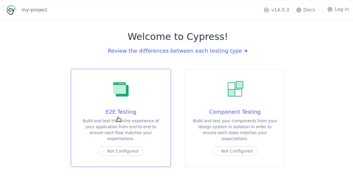Click status dot in E2E Not Configured badge
The width and height of the screenshot is (353, 186).
[103, 151]
